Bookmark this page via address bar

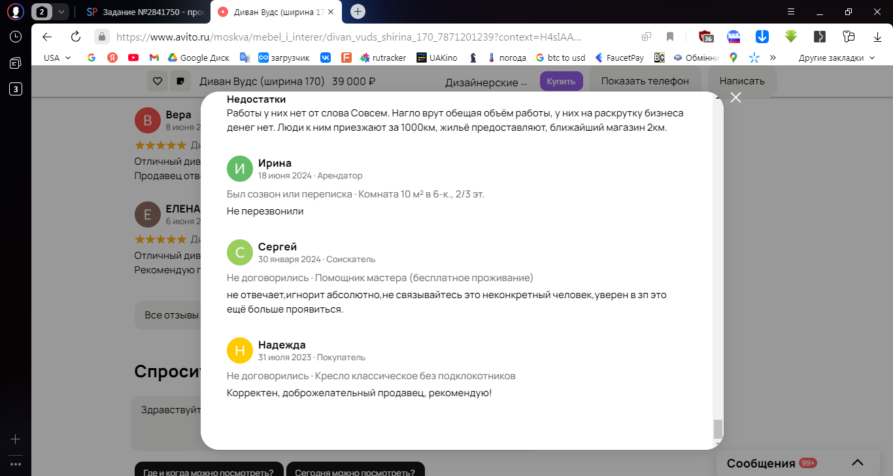[670, 37]
